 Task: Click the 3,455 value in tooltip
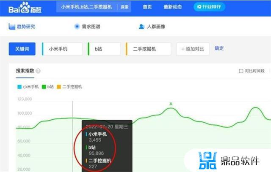[95, 140]
